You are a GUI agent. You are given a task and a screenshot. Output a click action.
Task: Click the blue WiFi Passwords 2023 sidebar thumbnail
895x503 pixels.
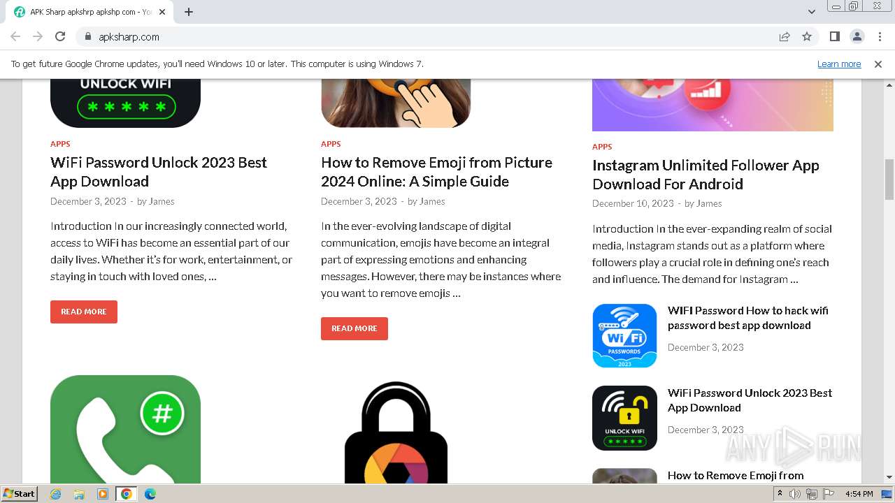(624, 335)
